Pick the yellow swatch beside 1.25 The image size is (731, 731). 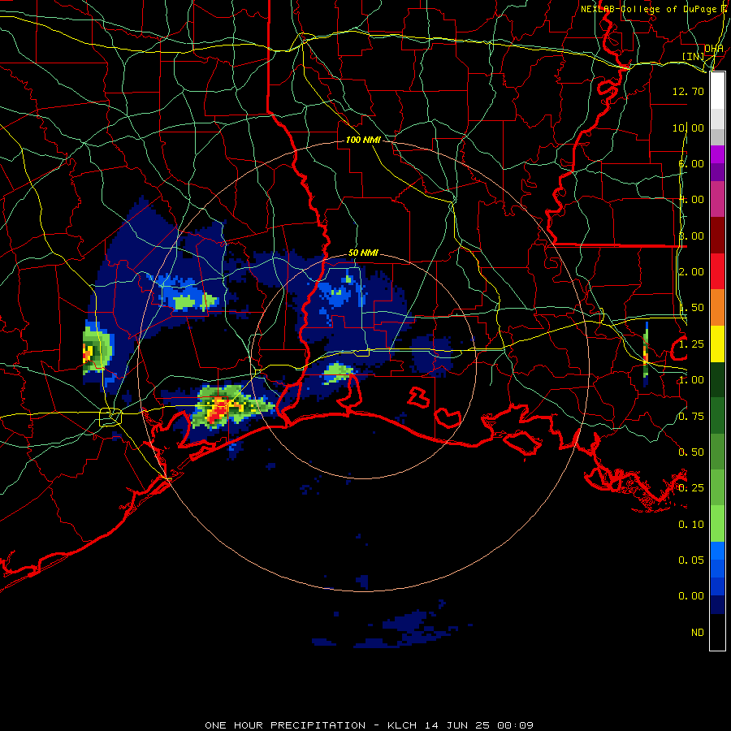(717, 344)
